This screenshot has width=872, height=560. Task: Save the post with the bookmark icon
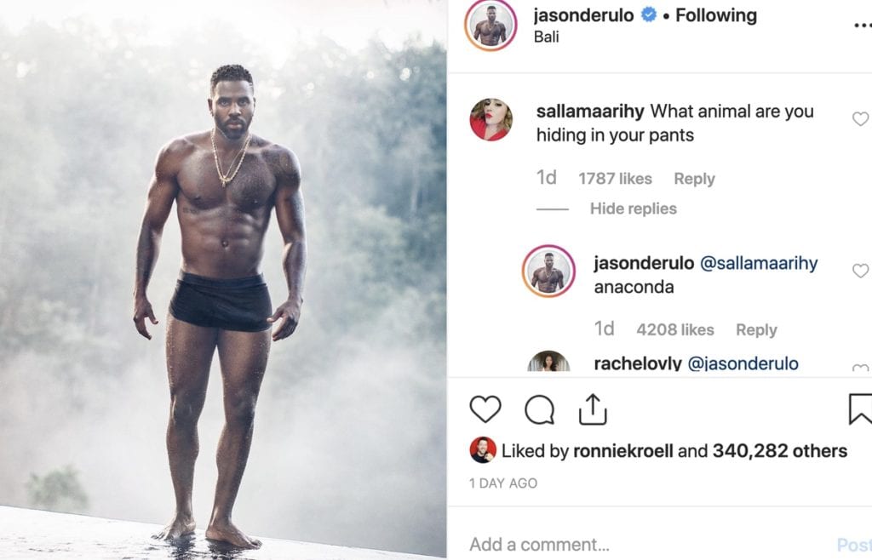(x=863, y=408)
